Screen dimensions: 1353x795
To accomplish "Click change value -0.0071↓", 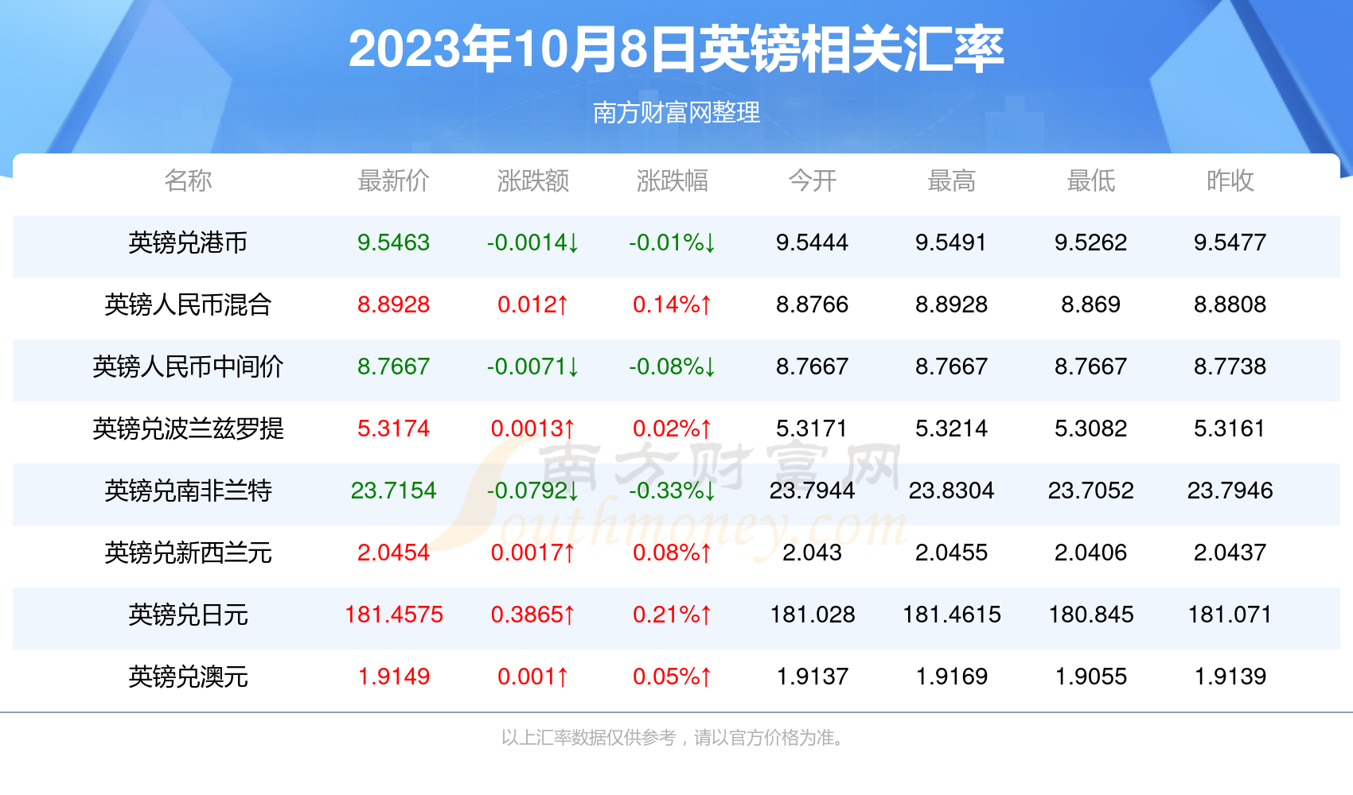I will pyautogui.click(x=533, y=366).
